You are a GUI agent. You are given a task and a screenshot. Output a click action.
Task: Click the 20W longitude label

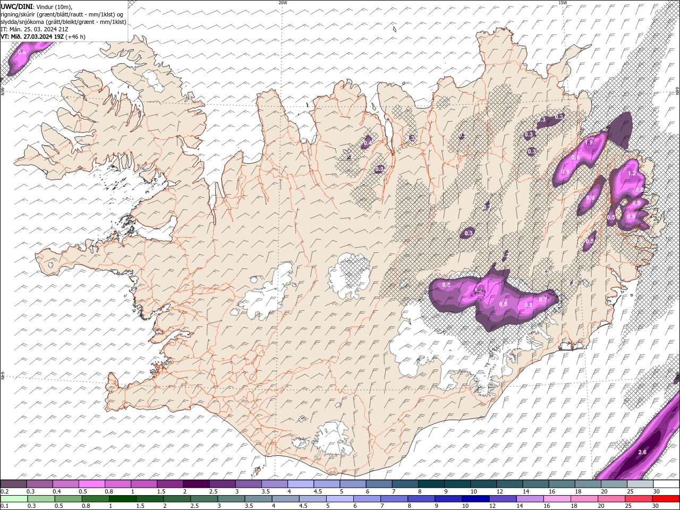[283, 3]
